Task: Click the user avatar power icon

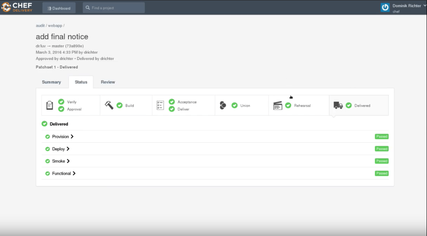Action: (385, 8)
